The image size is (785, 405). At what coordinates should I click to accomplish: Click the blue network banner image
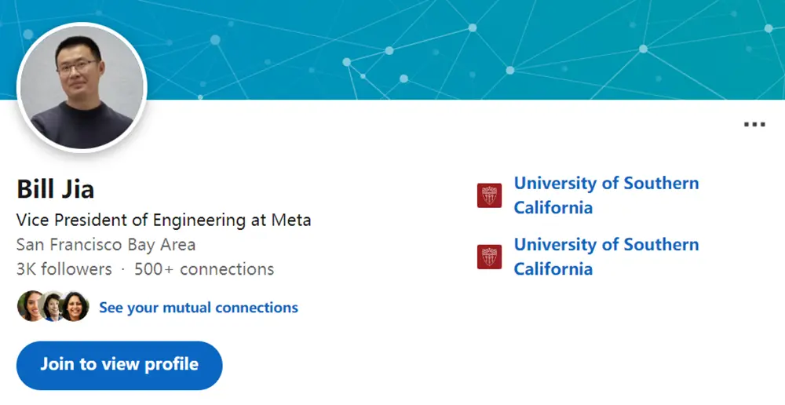[x=471, y=49]
